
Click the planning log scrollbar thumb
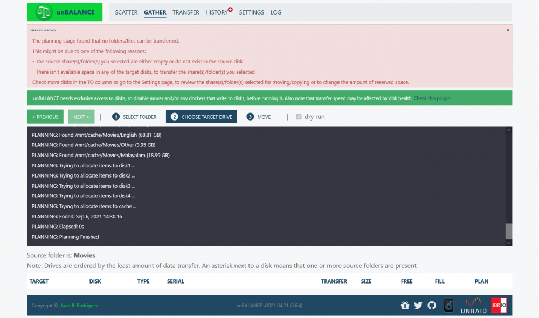[x=509, y=231]
